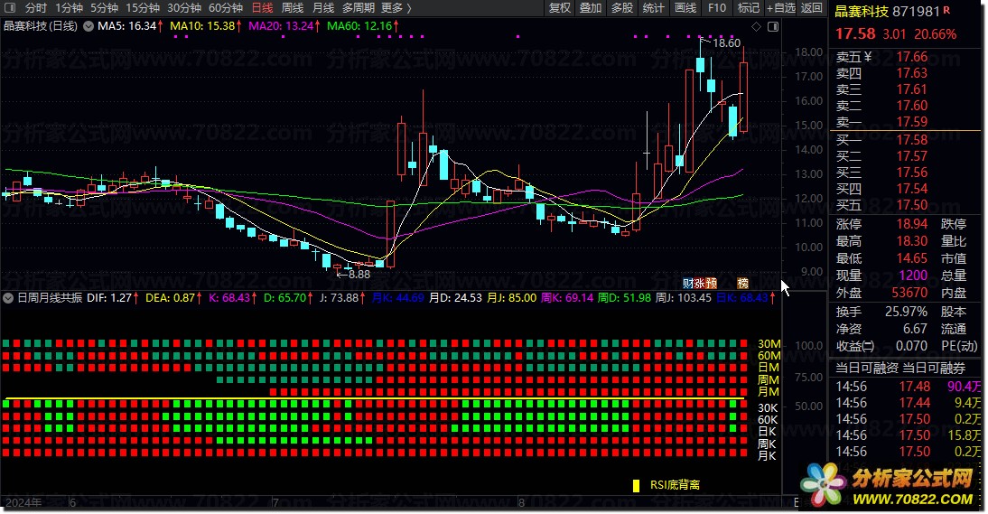This screenshot has width=988, height=514.
Task: Click the 最高 price 18.30
Action: click(912, 241)
